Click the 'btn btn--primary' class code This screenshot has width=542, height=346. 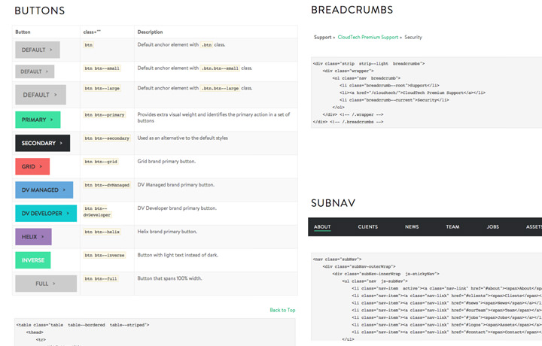point(105,114)
